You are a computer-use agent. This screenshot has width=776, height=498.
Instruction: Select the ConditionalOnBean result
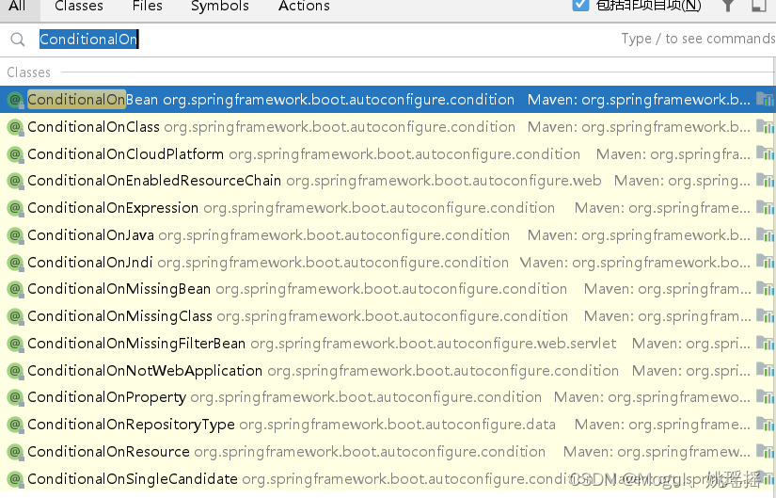click(388, 100)
